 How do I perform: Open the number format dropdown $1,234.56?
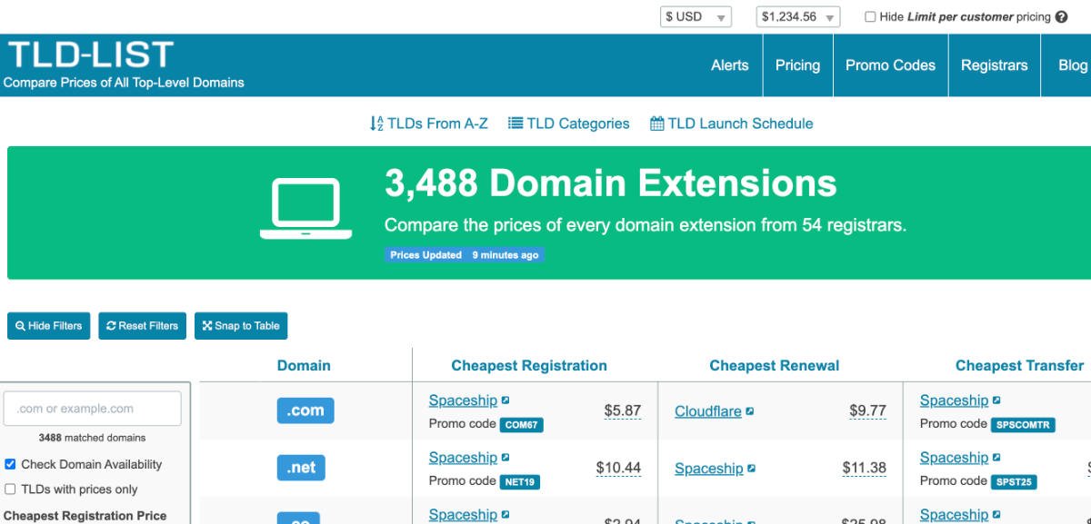point(798,16)
